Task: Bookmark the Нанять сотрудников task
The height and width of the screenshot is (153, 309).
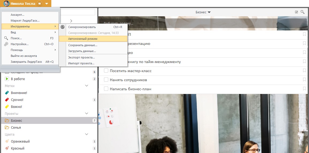Action: (304, 80)
